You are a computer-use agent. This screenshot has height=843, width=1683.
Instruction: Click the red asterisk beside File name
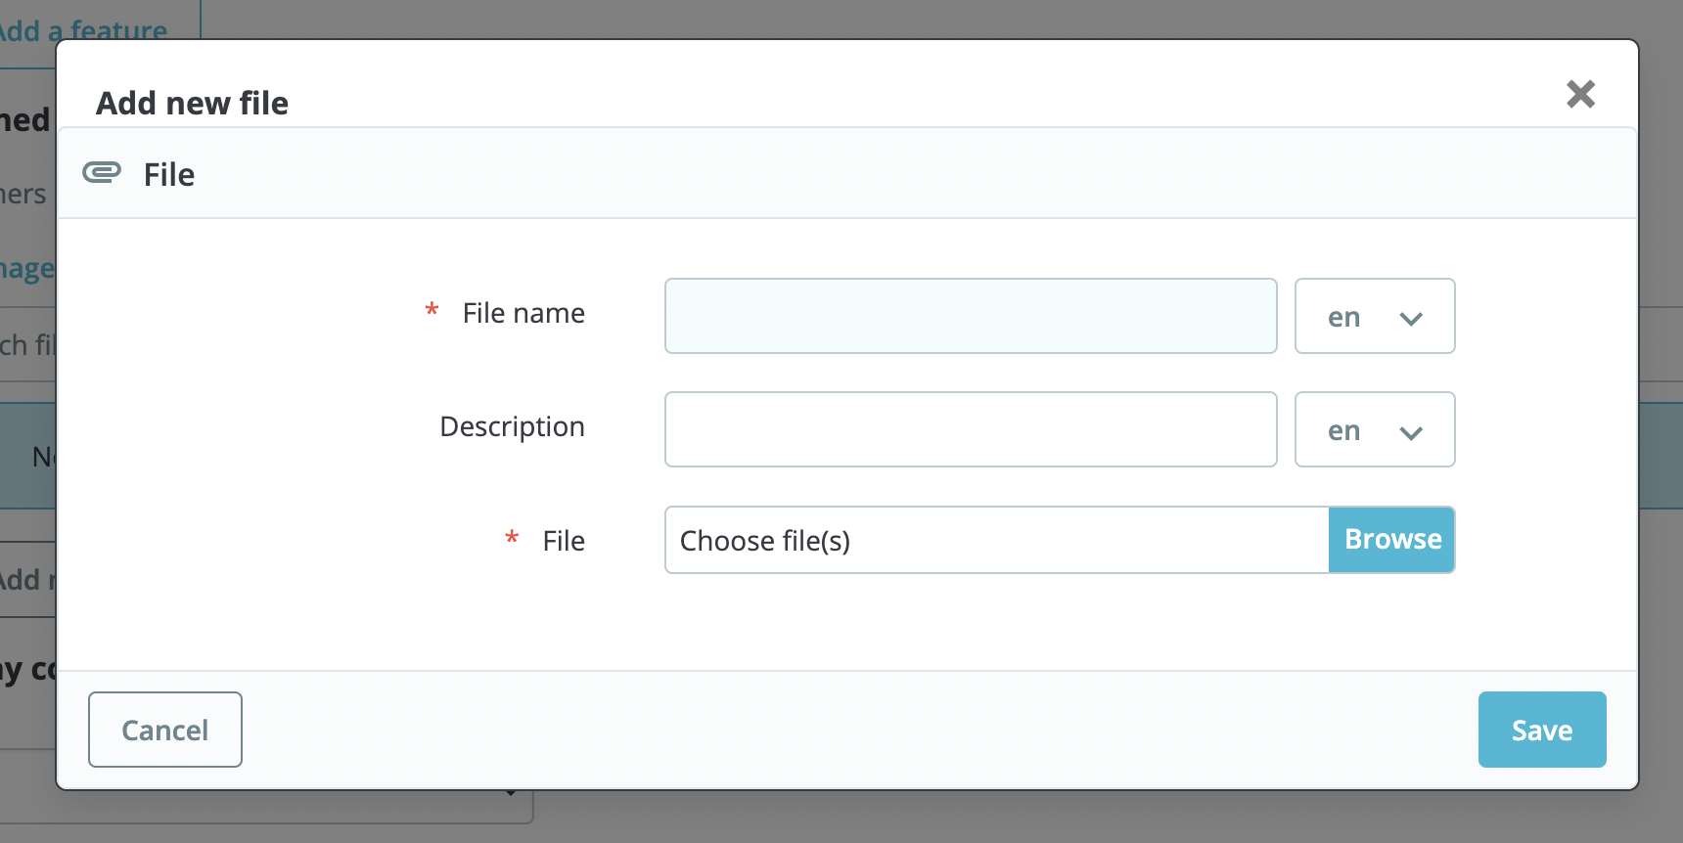pyautogui.click(x=432, y=311)
